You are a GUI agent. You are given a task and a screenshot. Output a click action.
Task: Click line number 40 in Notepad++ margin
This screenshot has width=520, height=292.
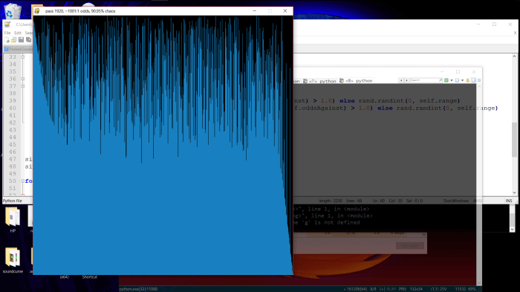pyautogui.click(x=13, y=108)
